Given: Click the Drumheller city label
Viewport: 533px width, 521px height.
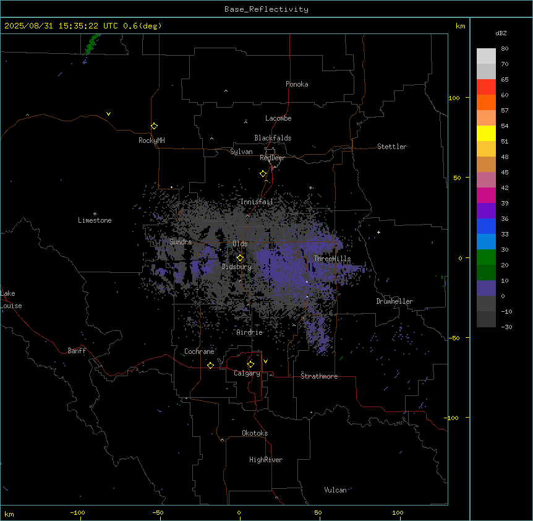Looking at the screenshot, I should pos(394,301).
